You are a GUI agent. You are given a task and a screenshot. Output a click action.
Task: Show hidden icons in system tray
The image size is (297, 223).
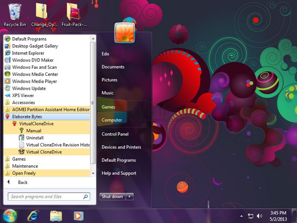[241, 216]
